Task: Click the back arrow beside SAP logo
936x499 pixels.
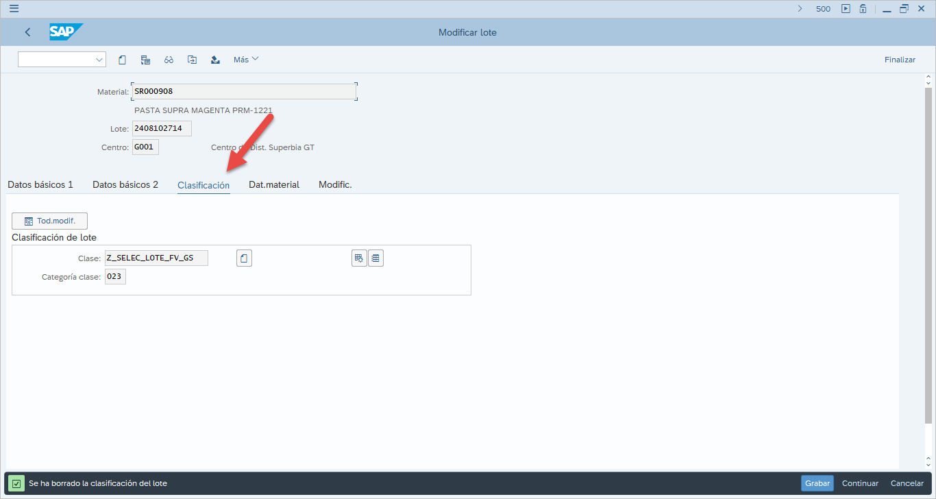Action: (x=28, y=32)
